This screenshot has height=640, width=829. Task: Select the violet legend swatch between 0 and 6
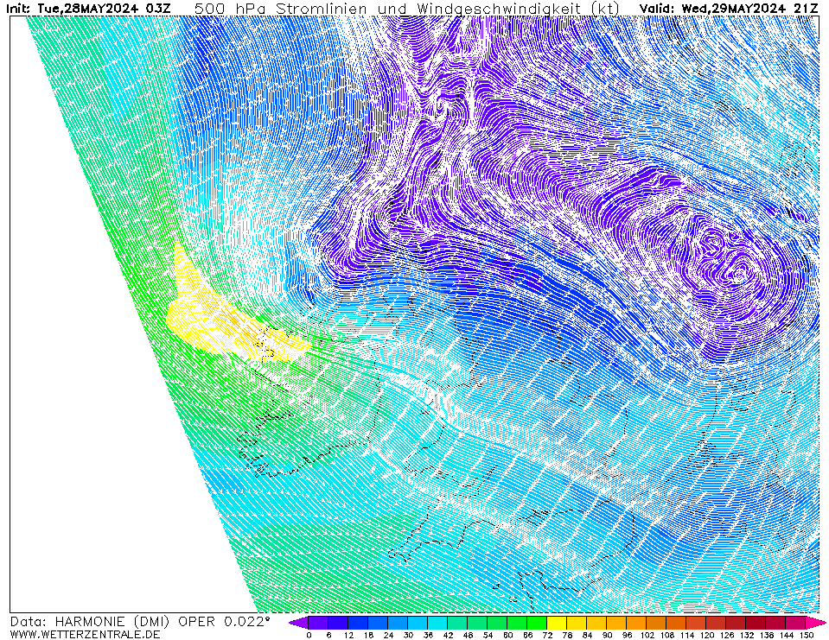(x=318, y=623)
